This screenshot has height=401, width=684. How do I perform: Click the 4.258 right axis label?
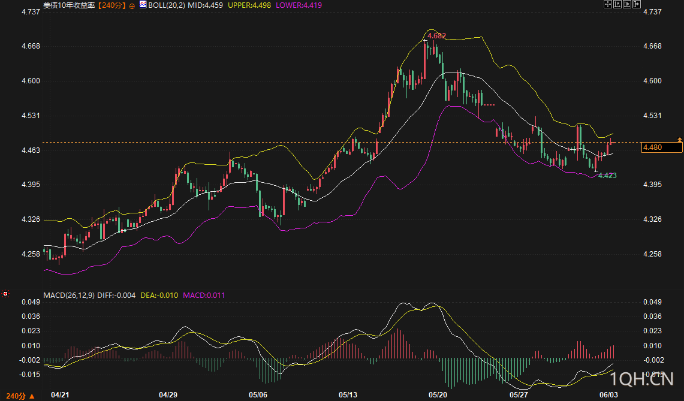point(653,254)
